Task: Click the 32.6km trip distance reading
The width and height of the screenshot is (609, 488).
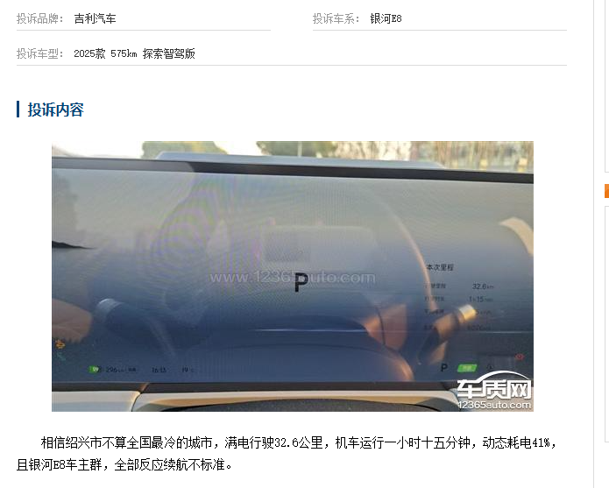Action: 483,286
